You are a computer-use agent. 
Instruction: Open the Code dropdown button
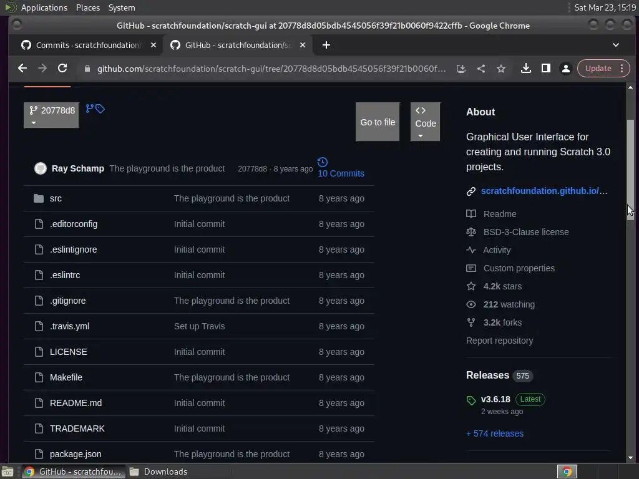coord(425,122)
